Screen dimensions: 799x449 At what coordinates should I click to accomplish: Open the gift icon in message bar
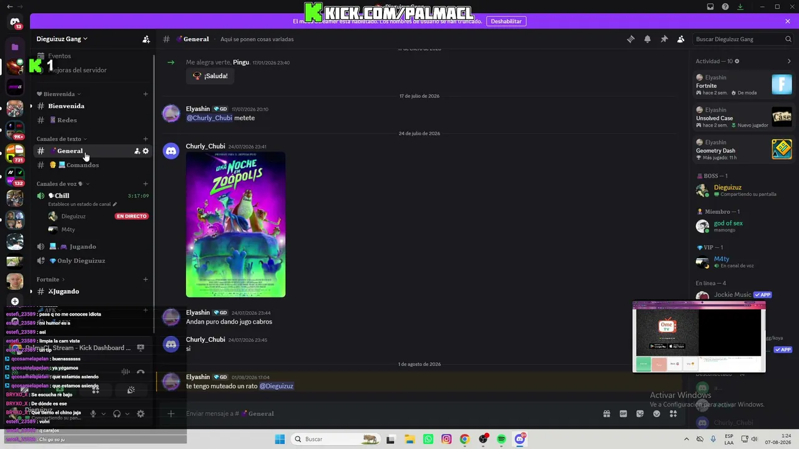(x=606, y=413)
